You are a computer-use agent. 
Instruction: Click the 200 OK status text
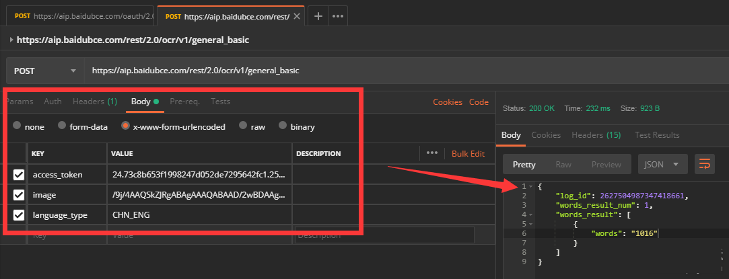(x=542, y=108)
